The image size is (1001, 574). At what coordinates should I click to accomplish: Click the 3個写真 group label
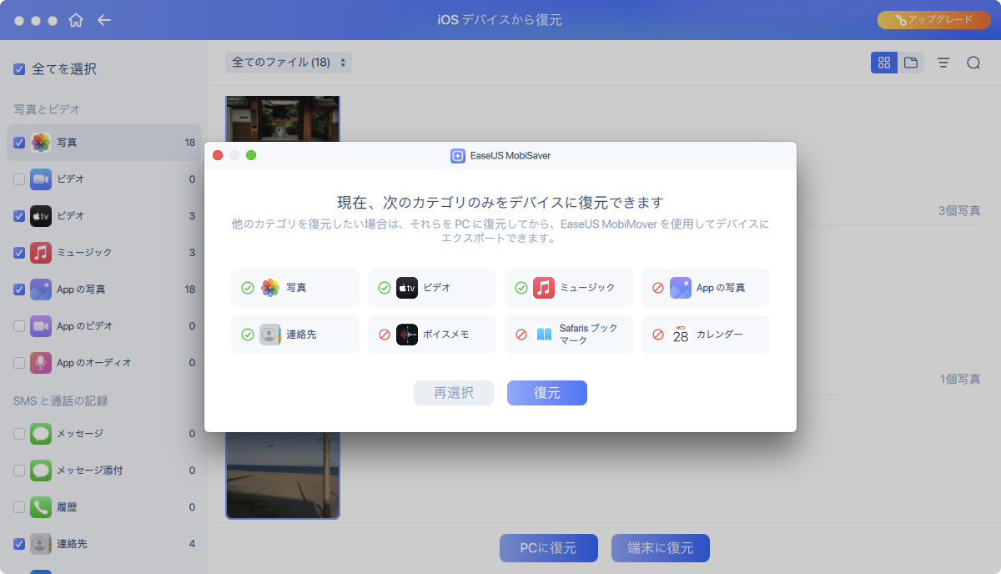(x=959, y=211)
